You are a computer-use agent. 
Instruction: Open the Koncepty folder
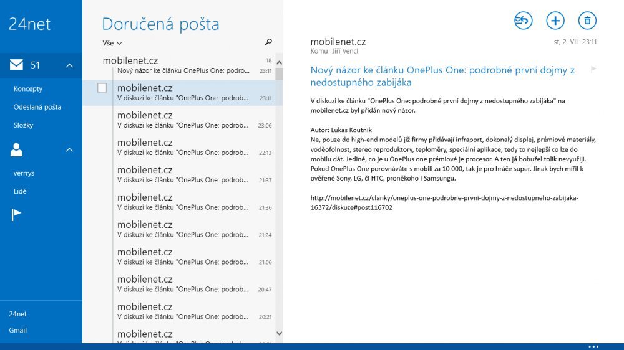click(28, 89)
